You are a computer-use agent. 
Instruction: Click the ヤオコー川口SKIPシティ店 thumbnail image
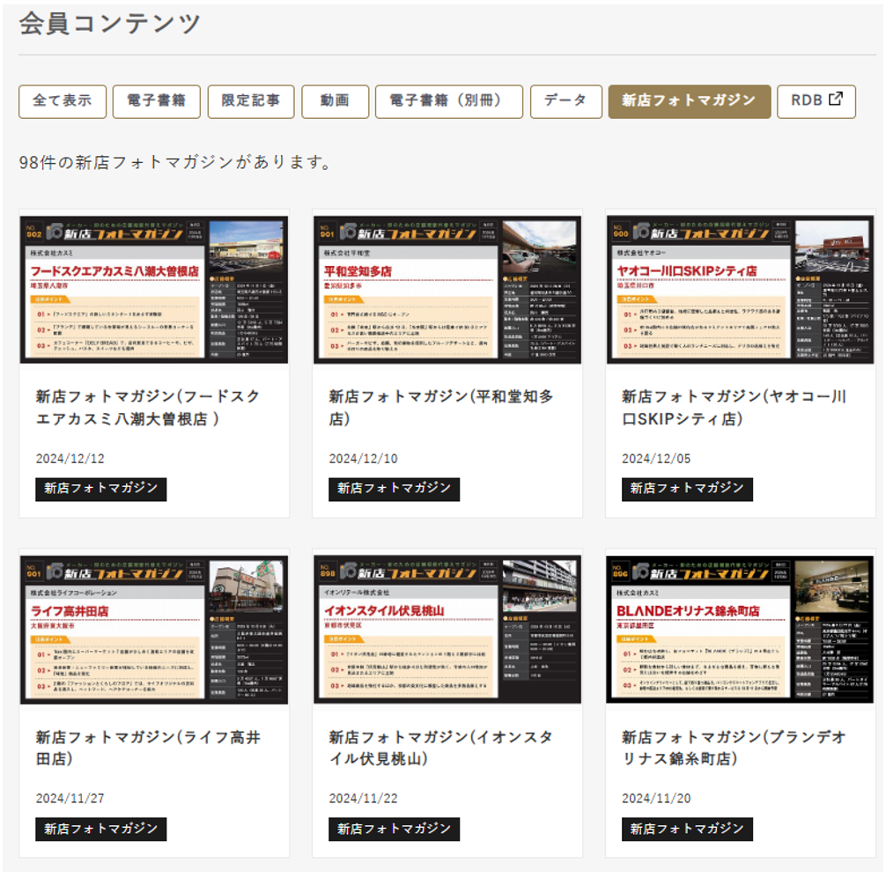pos(740,289)
